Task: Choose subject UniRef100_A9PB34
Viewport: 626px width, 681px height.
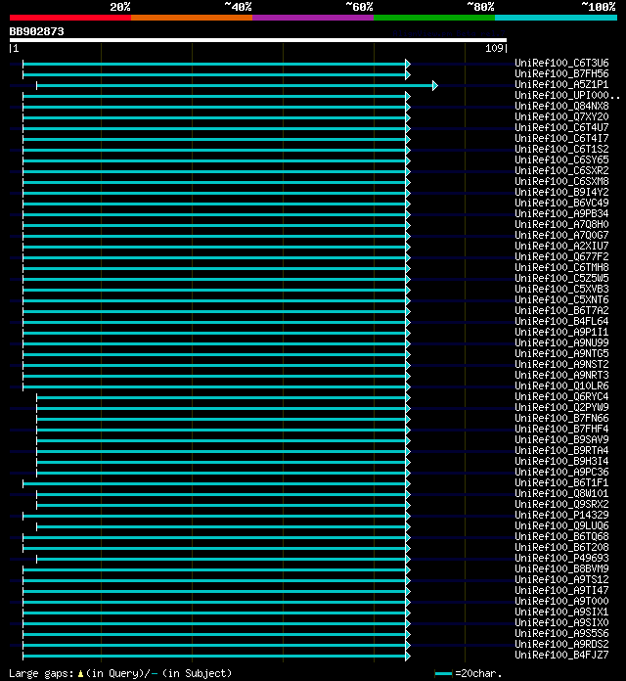Action: pyautogui.click(x=561, y=213)
